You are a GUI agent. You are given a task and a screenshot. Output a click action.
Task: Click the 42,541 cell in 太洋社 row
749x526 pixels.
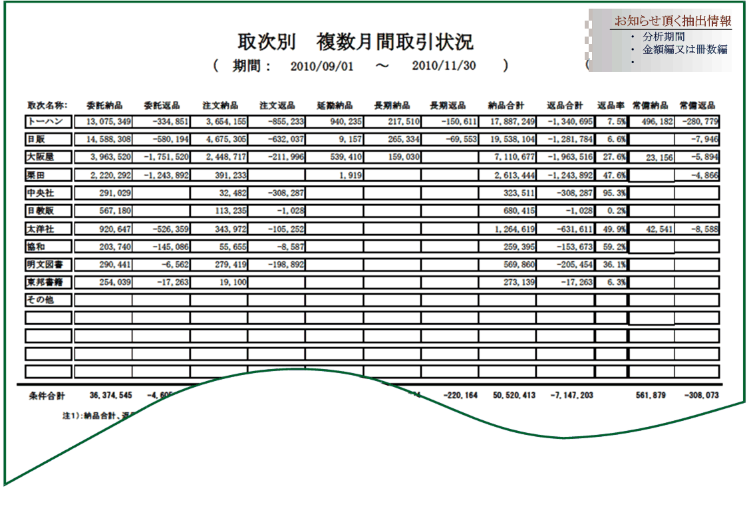click(x=652, y=229)
